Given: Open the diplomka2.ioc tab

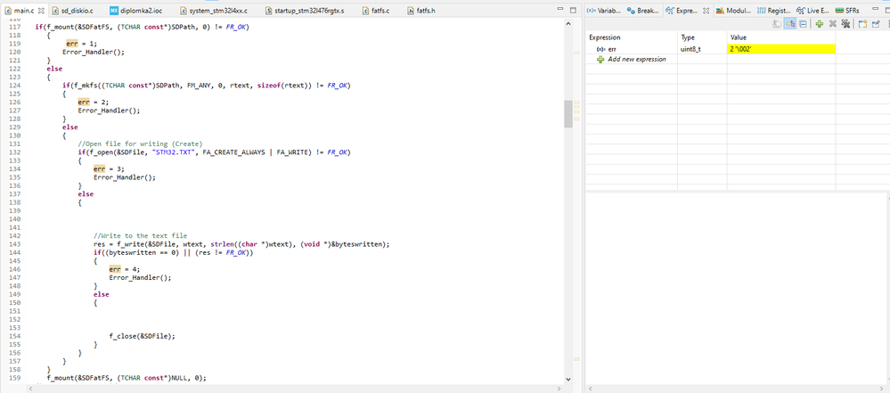Looking at the screenshot, I should (135, 11).
